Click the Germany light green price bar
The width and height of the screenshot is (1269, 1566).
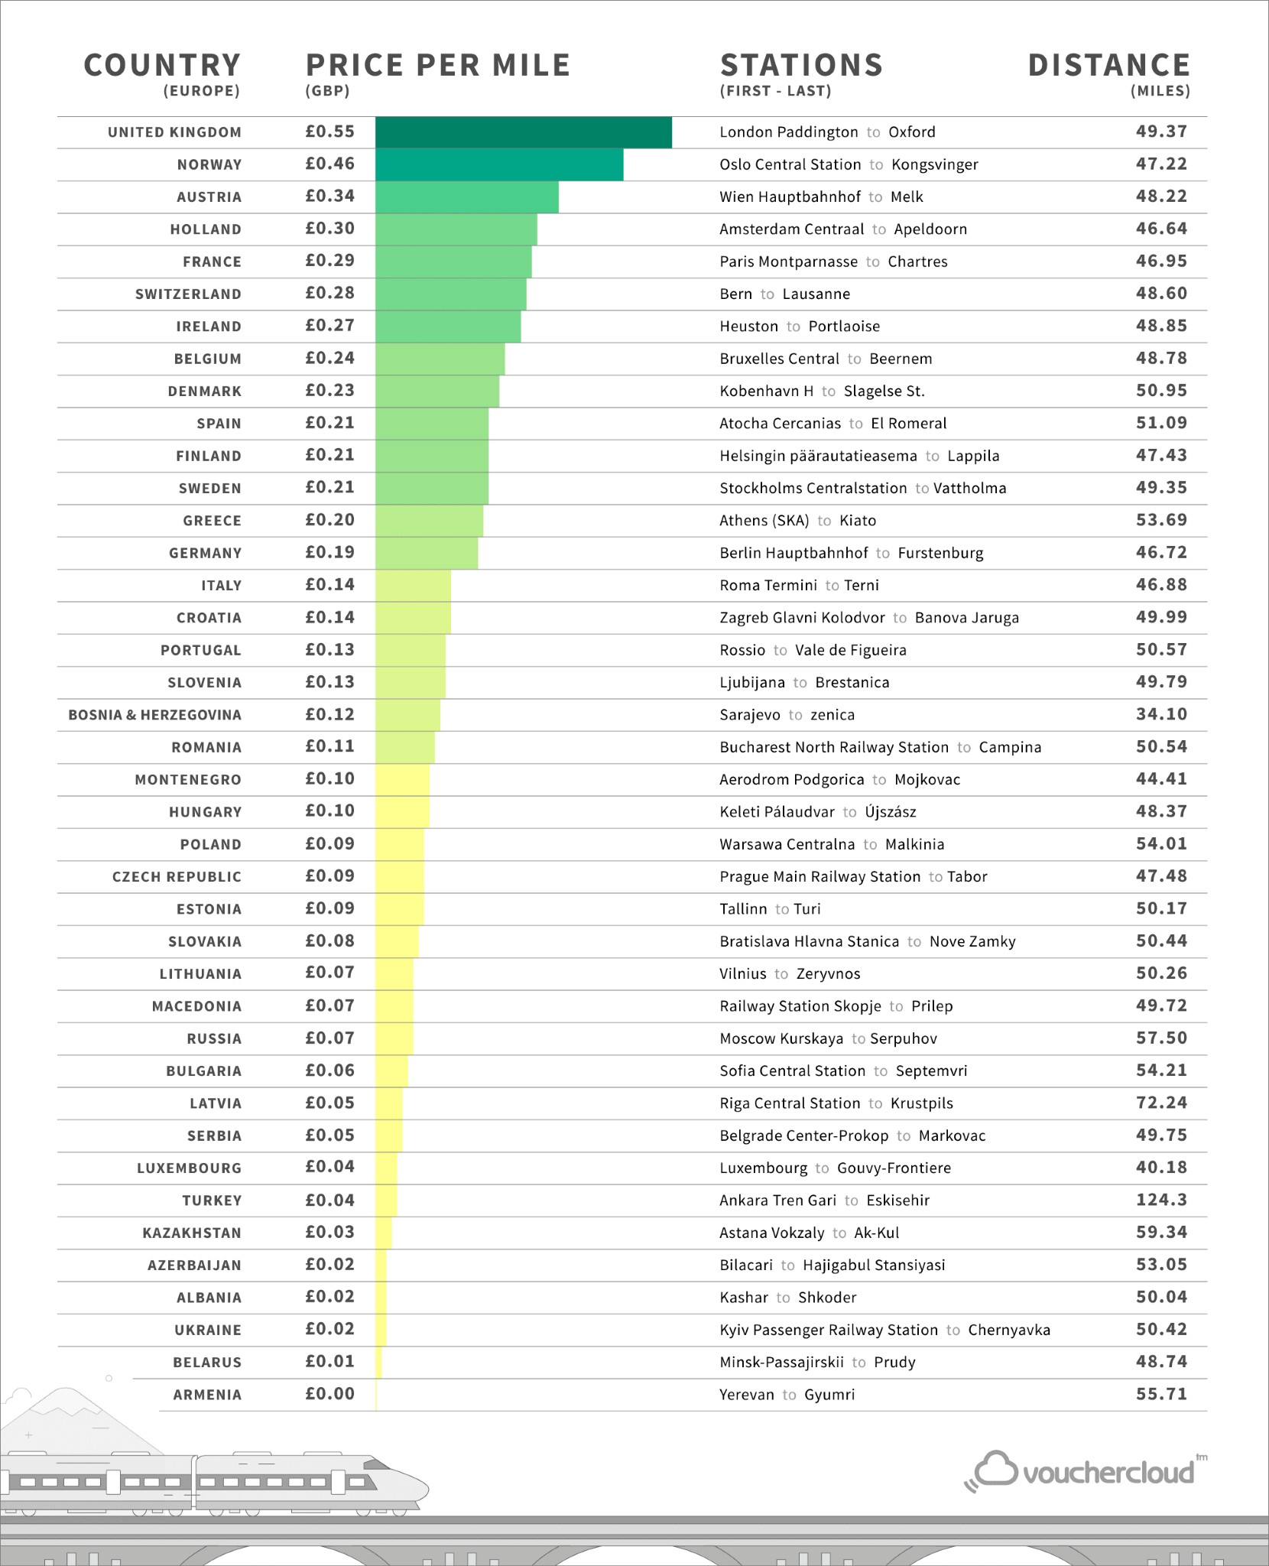click(x=427, y=553)
